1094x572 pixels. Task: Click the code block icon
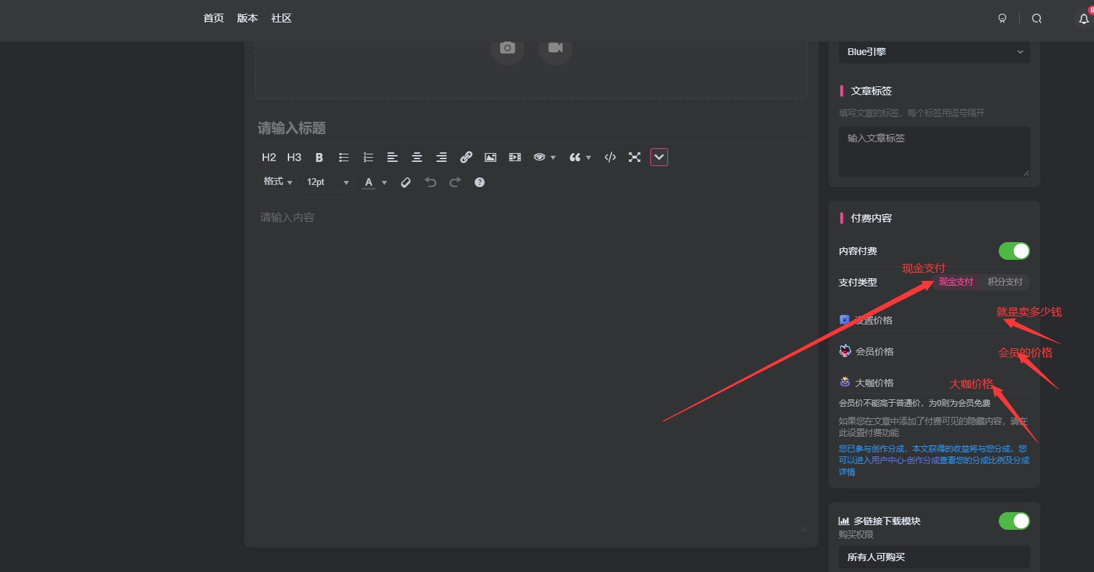point(610,158)
